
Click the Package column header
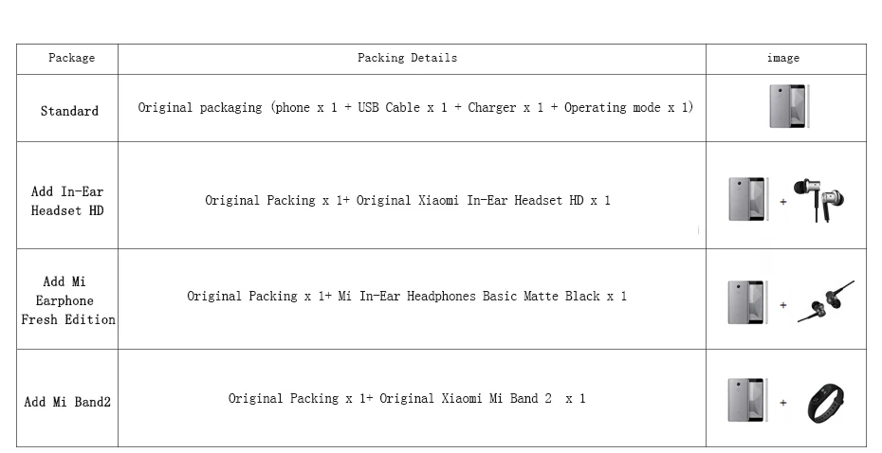coord(71,58)
